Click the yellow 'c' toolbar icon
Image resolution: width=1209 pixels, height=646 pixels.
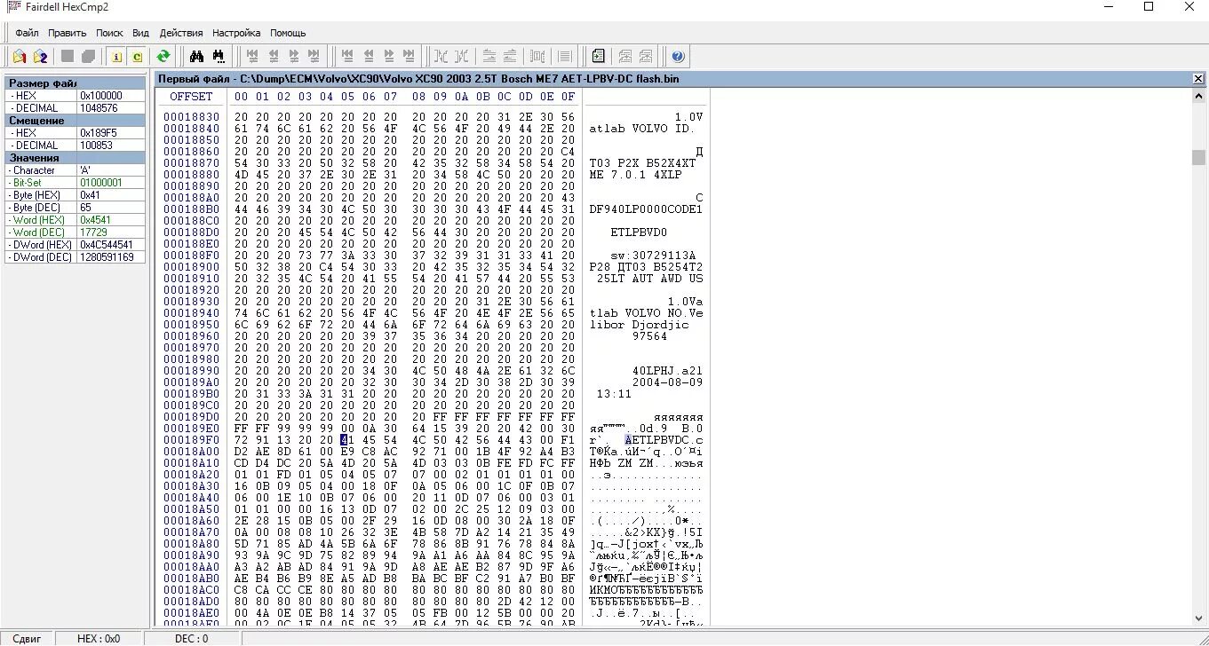137,57
